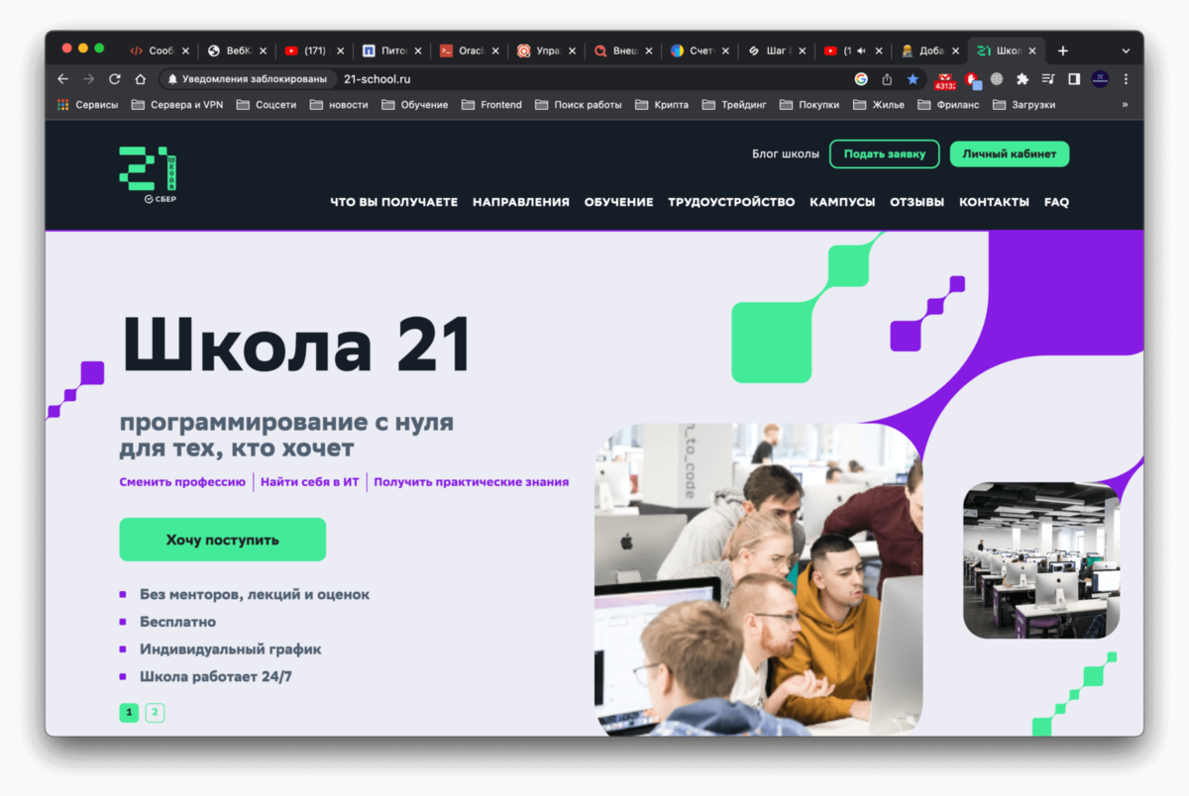The width and height of the screenshot is (1189, 796).
Task: Open the ОБУЧЕНИЕ menu item
Action: (x=618, y=202)
